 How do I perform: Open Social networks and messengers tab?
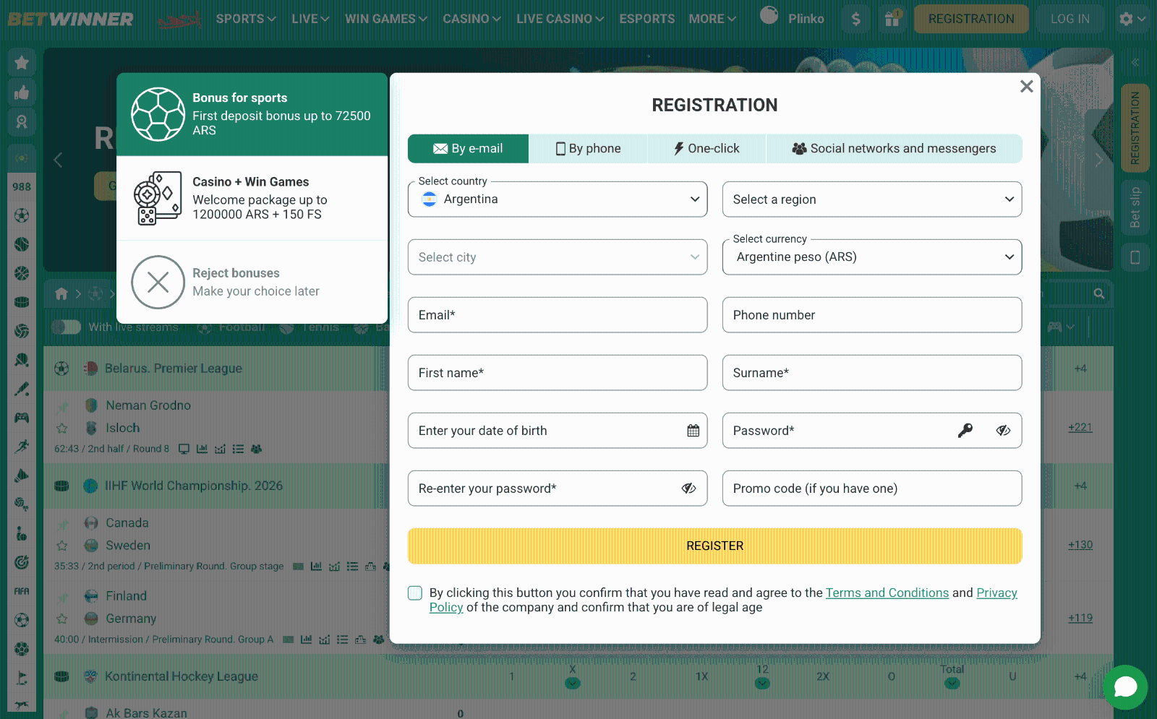(x=894, y=148)
